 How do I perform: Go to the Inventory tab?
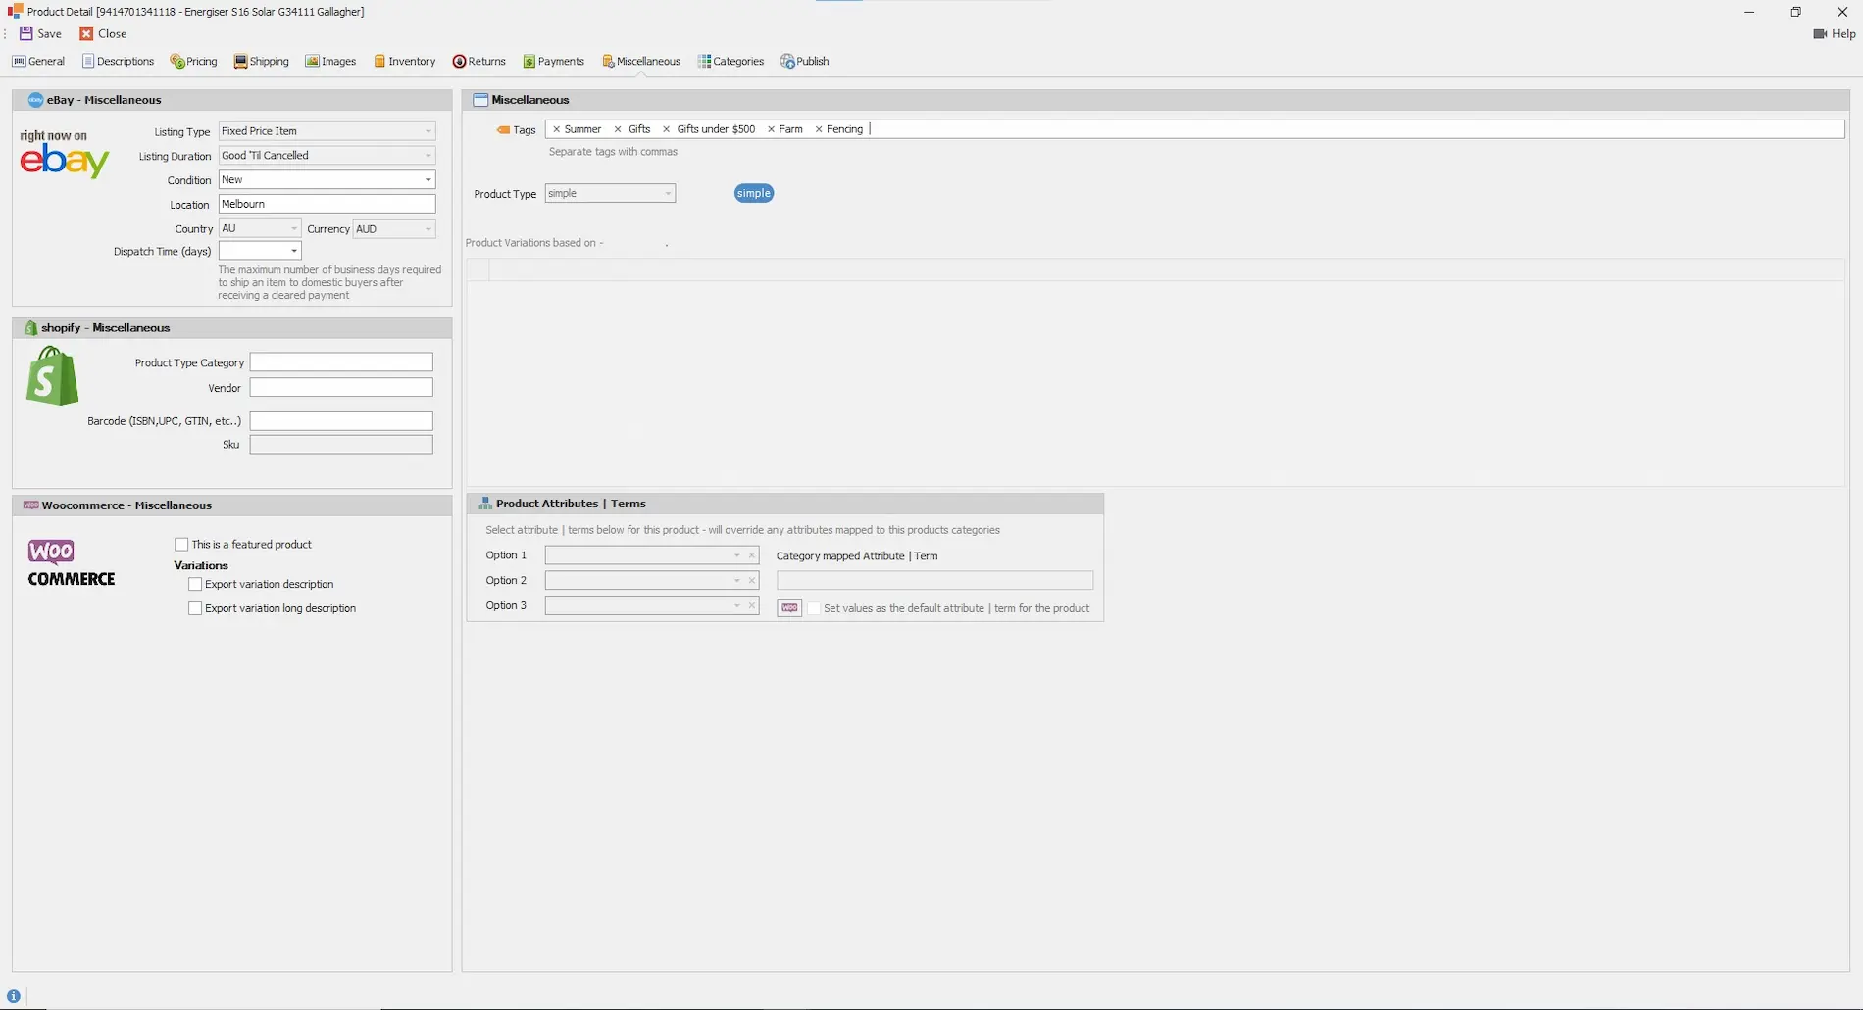(404, 61)
